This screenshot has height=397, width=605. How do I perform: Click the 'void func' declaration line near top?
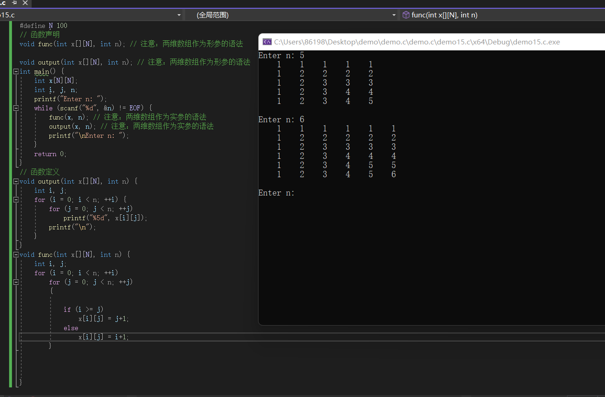[131, 44]
